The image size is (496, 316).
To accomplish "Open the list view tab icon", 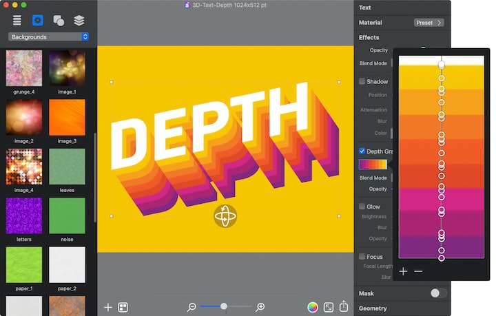I will click(17, 20).
